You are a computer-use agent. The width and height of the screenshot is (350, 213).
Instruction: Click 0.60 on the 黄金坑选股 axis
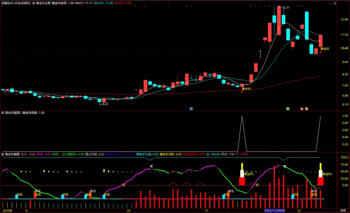point(345,130)
